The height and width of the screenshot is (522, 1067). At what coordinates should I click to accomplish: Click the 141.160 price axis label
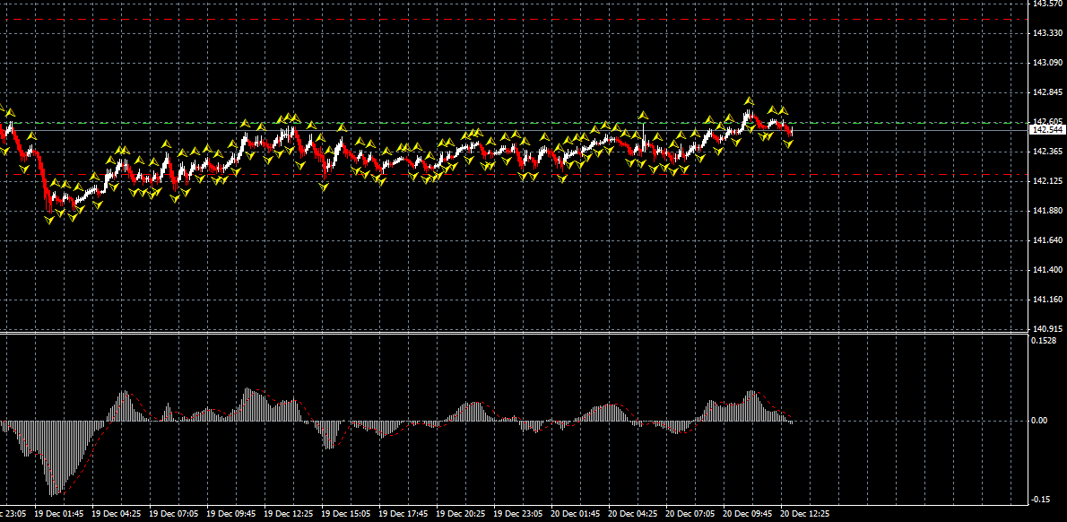pos(1049,300)
